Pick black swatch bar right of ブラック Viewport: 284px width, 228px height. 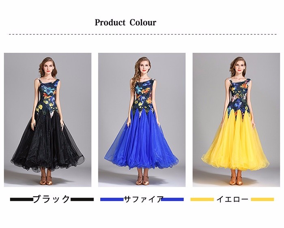pos(82,199)
